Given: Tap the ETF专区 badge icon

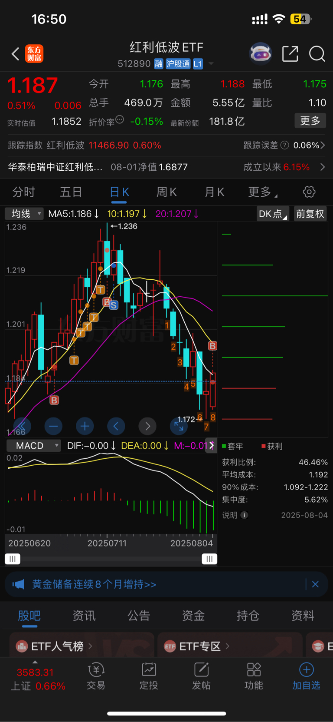Looking at the screenshot, I should (170, 646).
